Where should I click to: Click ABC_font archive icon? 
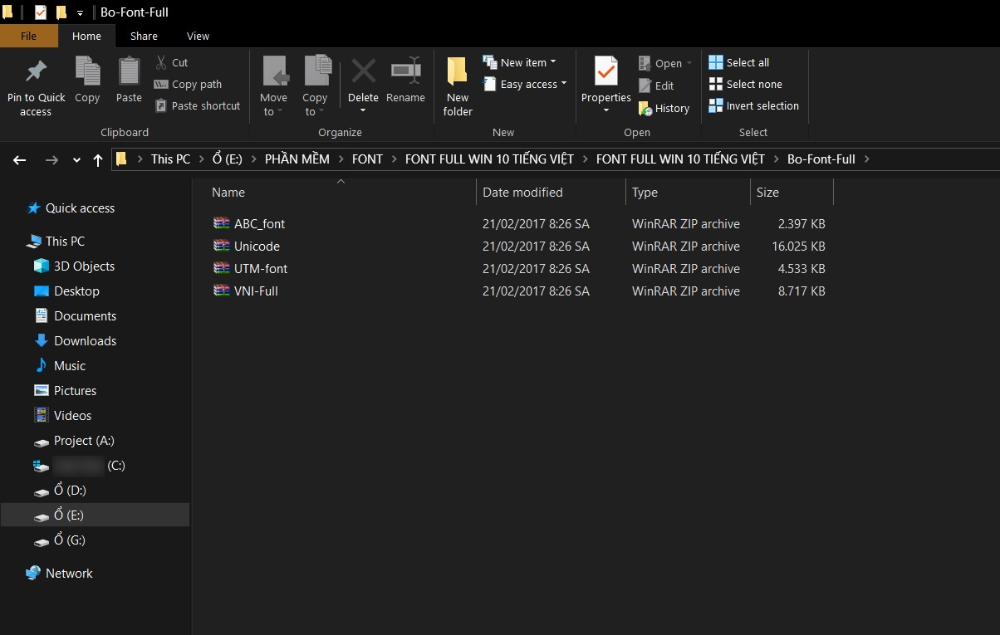221,223
